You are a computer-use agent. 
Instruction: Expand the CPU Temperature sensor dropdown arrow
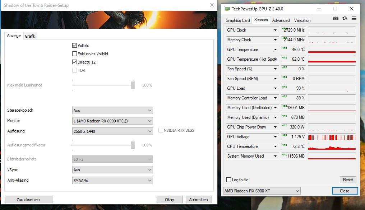[276, 146]
